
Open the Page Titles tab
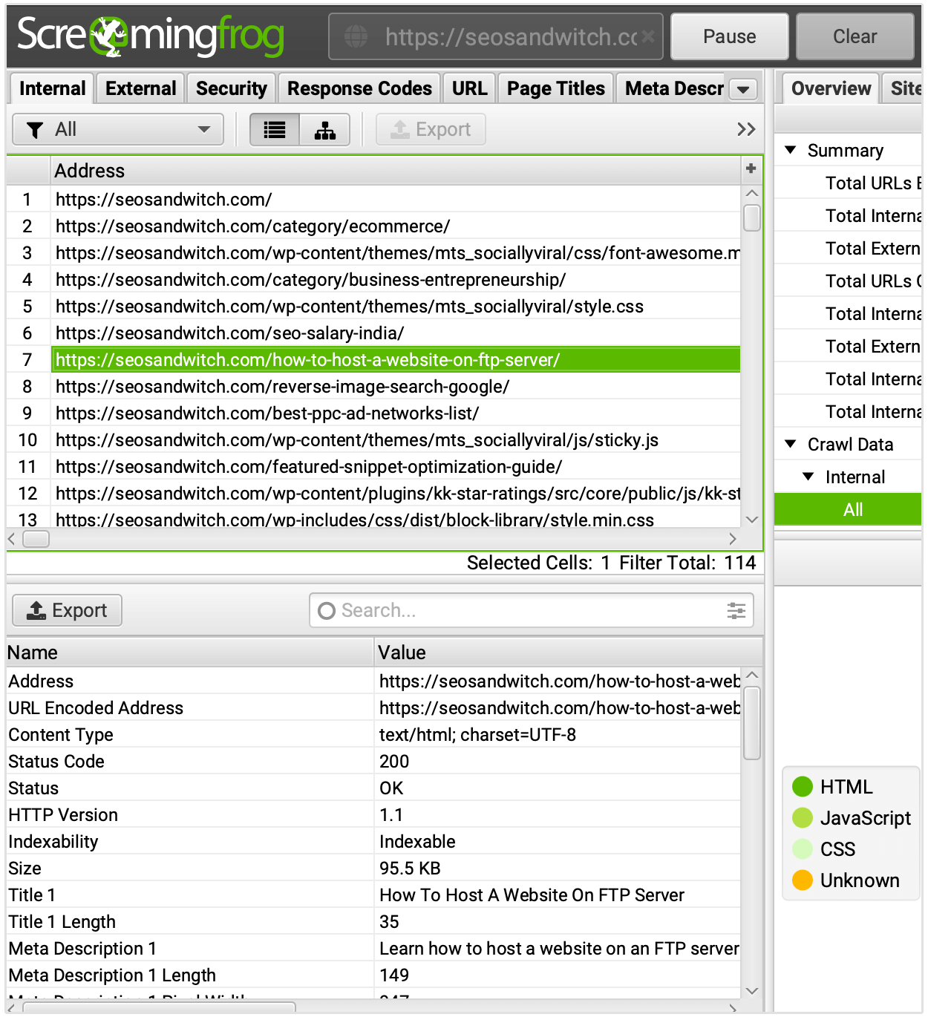[x=555, y=88]
